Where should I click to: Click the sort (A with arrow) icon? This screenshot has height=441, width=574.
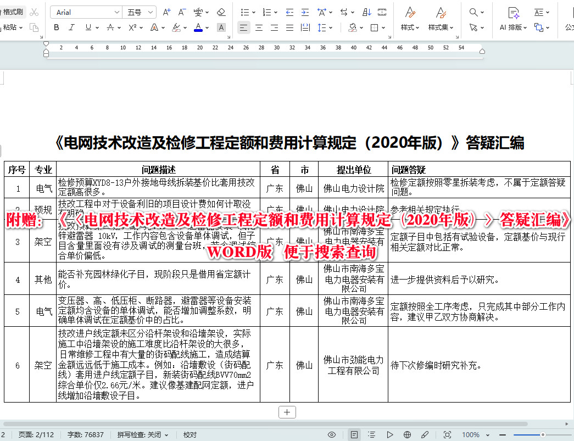click(x=366, y=11)
